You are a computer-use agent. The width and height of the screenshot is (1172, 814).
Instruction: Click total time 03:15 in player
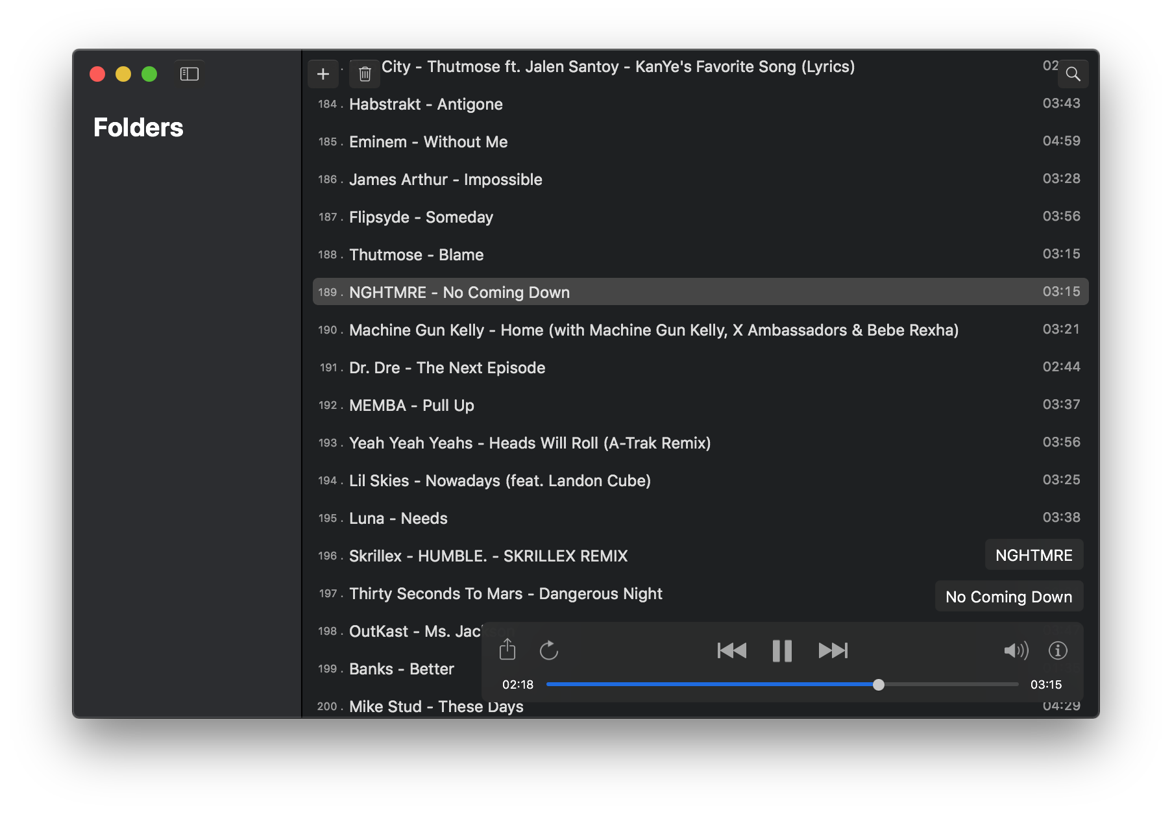tap(1046, 684)
